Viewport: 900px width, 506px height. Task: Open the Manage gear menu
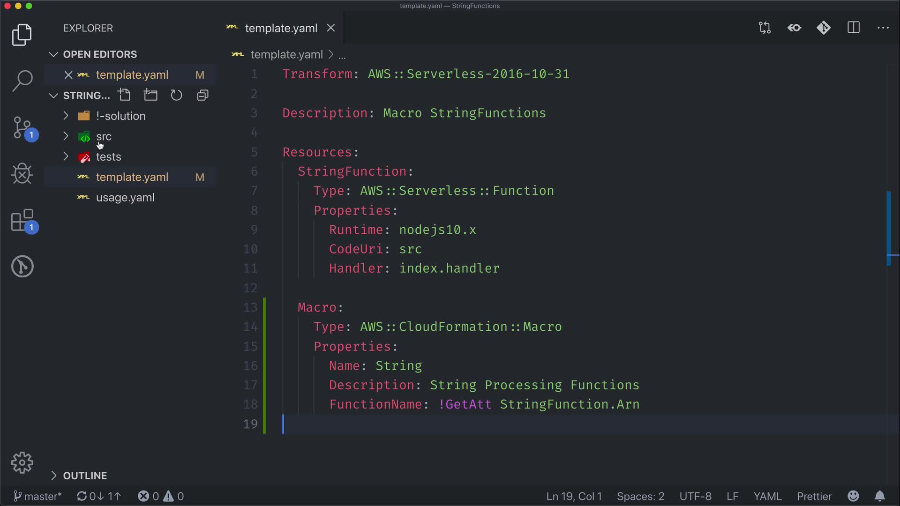click(x=22, y=463)
